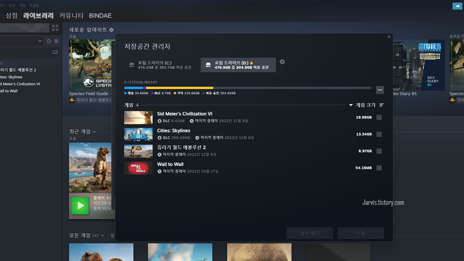Open the 커뮤니티 tab
The height and width of the screenshot is (261, 464).
tap(71, 16)
